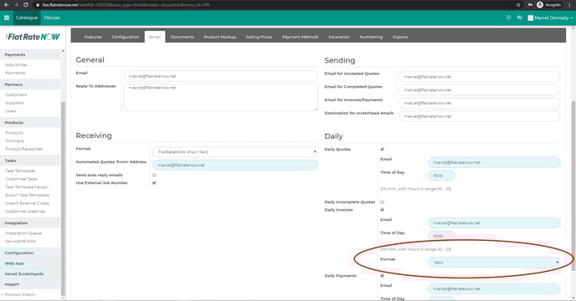Open the Daily Invoices Format Xero dropdown
Viewport: 576px width, 301px height.
494,263
